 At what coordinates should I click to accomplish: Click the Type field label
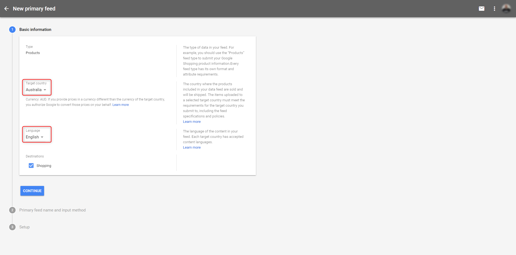[29, 47]
